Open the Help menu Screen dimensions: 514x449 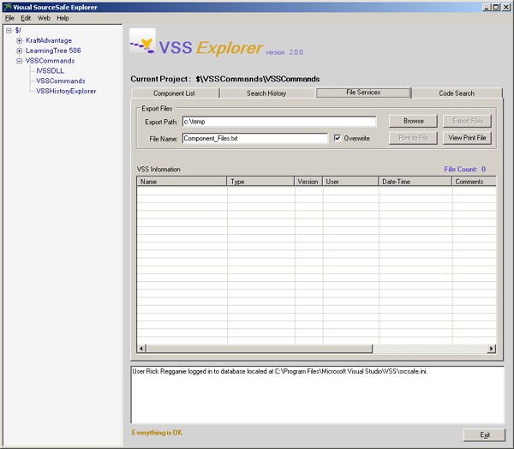click(63, 18)
